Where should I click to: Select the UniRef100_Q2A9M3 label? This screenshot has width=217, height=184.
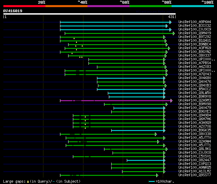(x=195, y=100)
